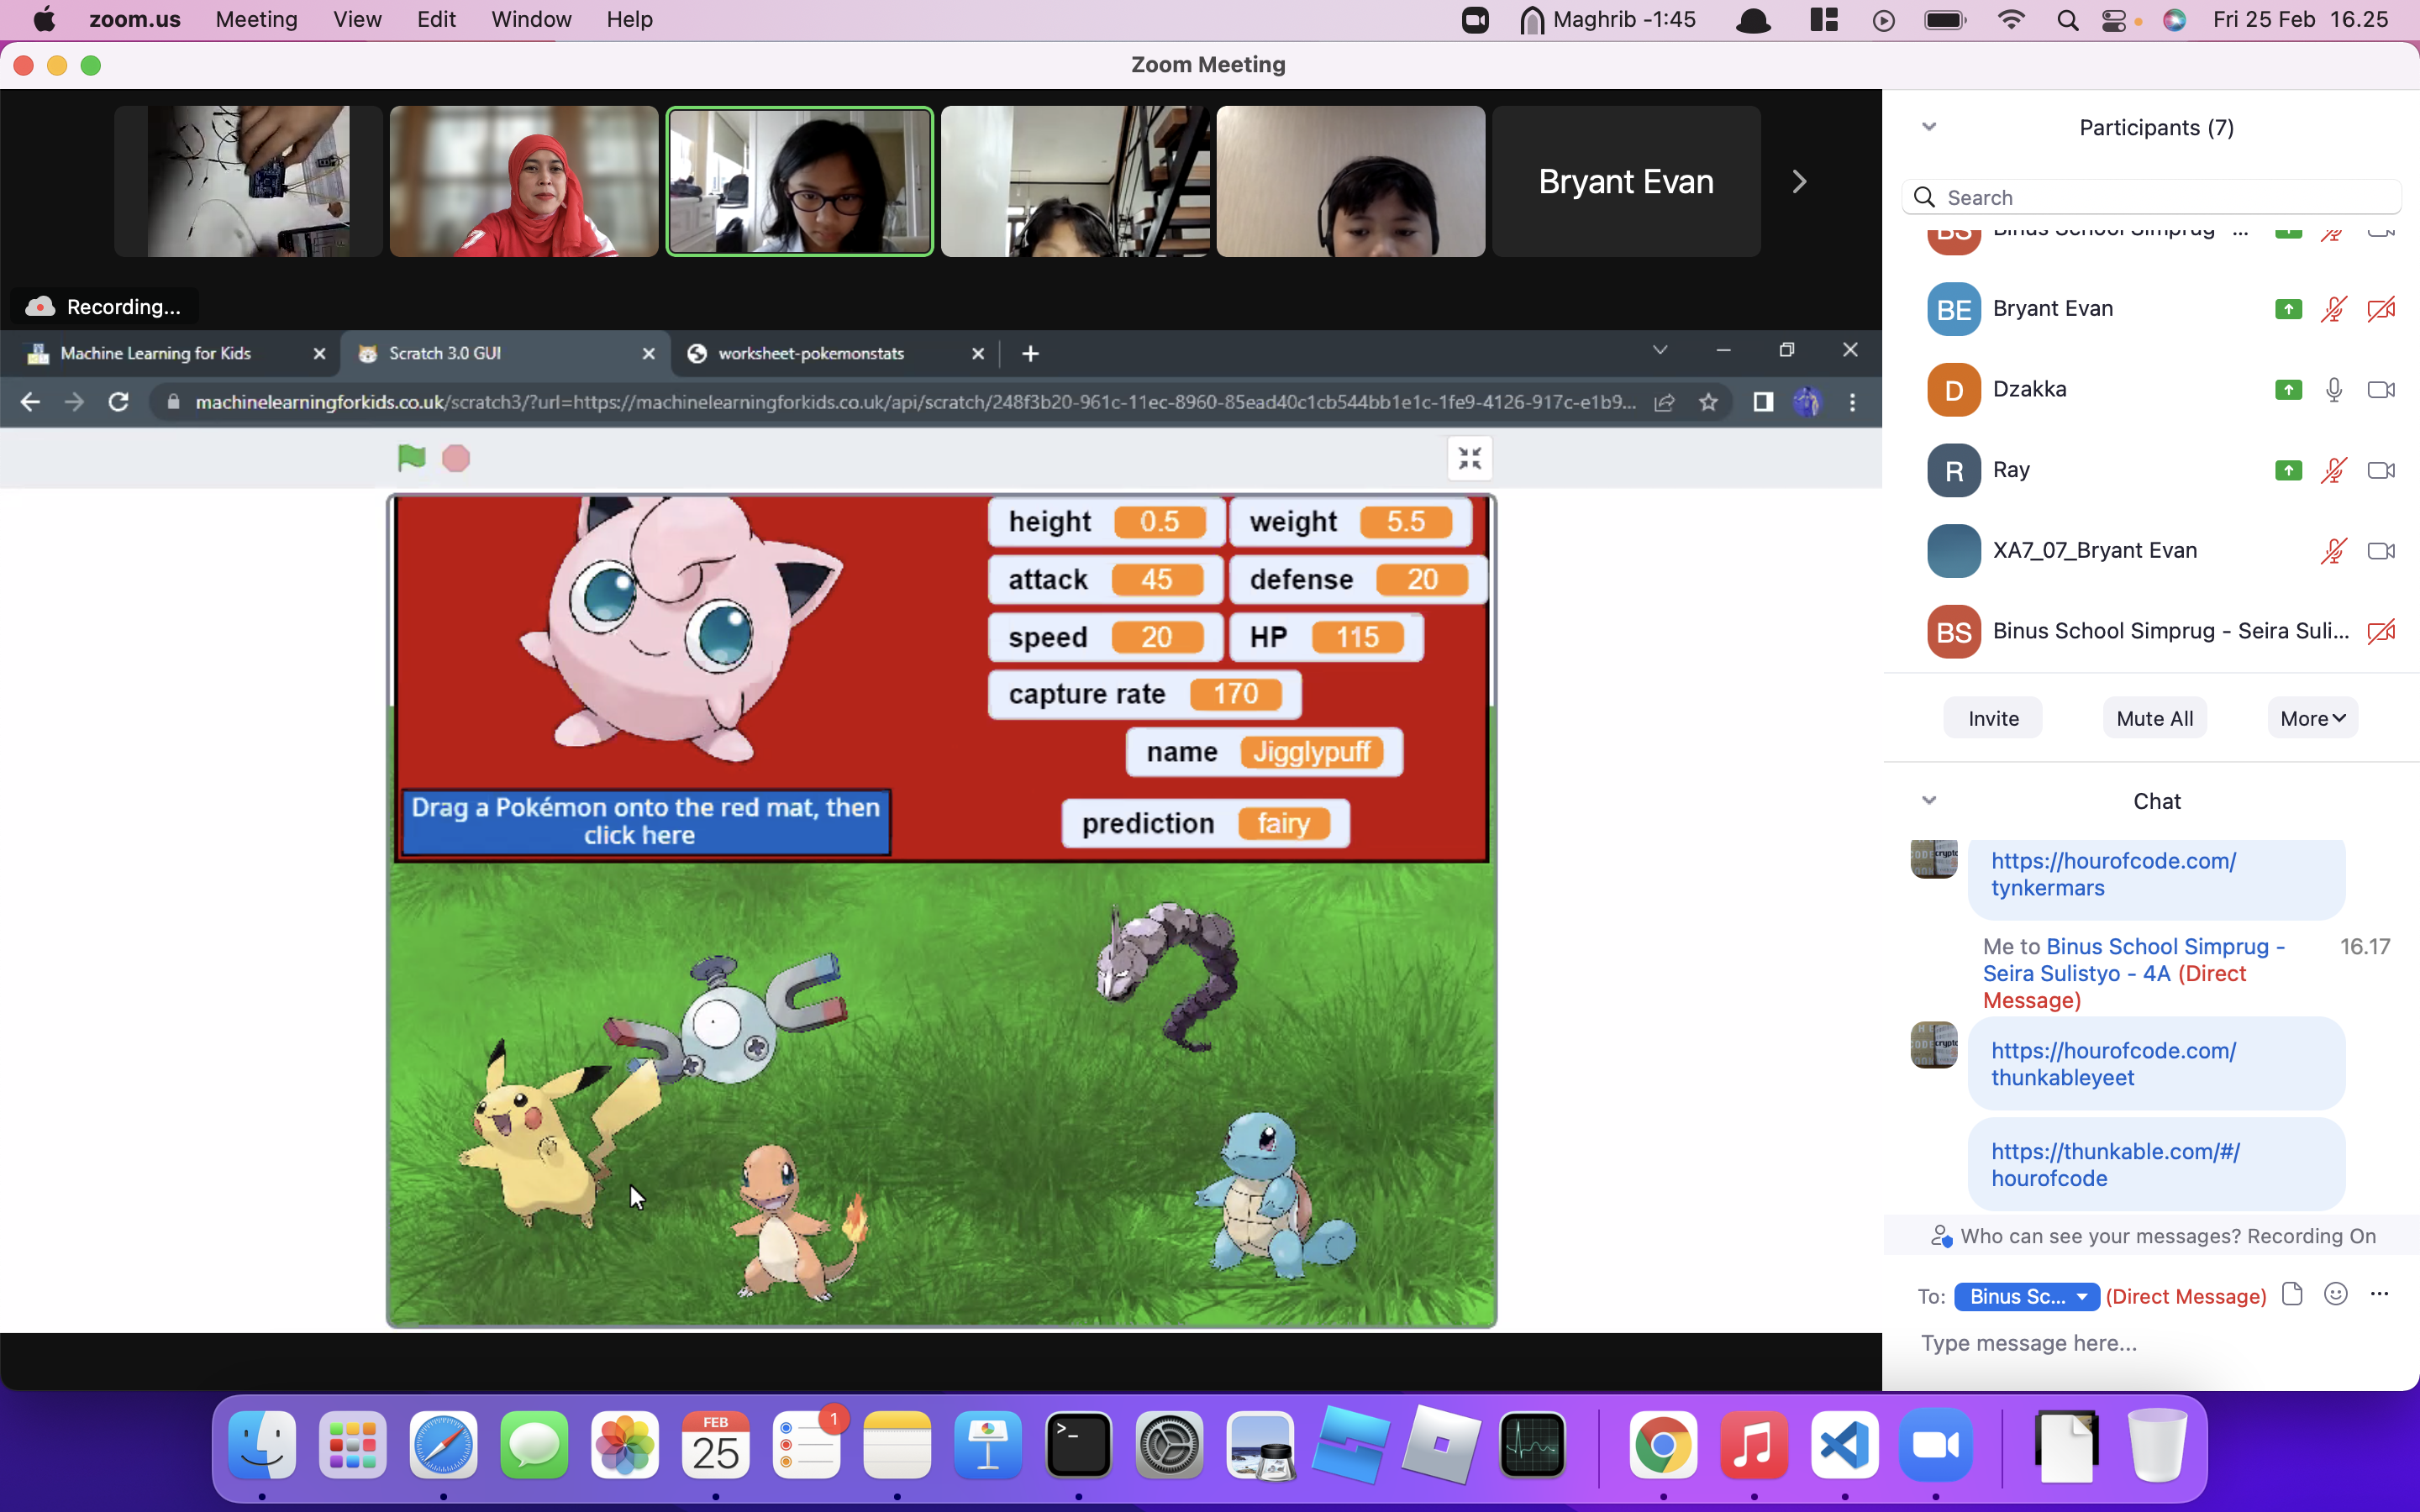The height and width of the screenshot is (1512, 2420).
Task: Close the worksheet-pokemonstats tab
Action: [x=978, y=353]
